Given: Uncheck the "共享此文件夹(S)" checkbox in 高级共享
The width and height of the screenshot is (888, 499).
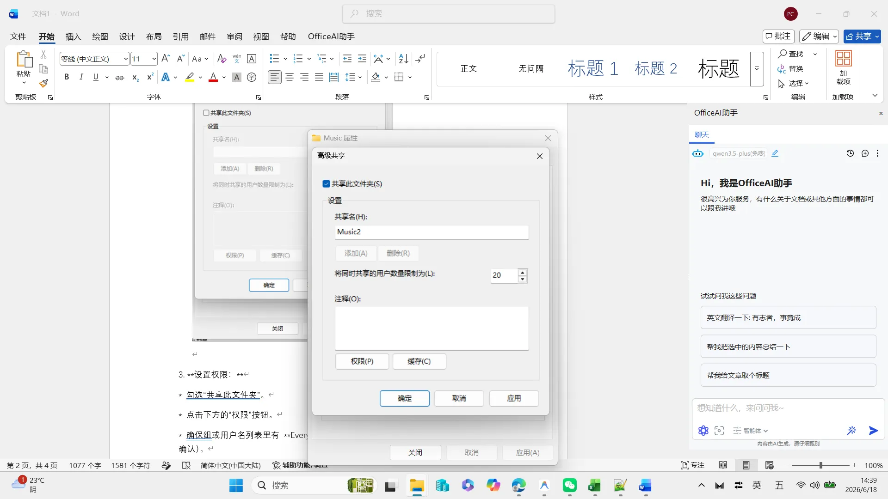Looking at the screenshot, I should 326,184.
